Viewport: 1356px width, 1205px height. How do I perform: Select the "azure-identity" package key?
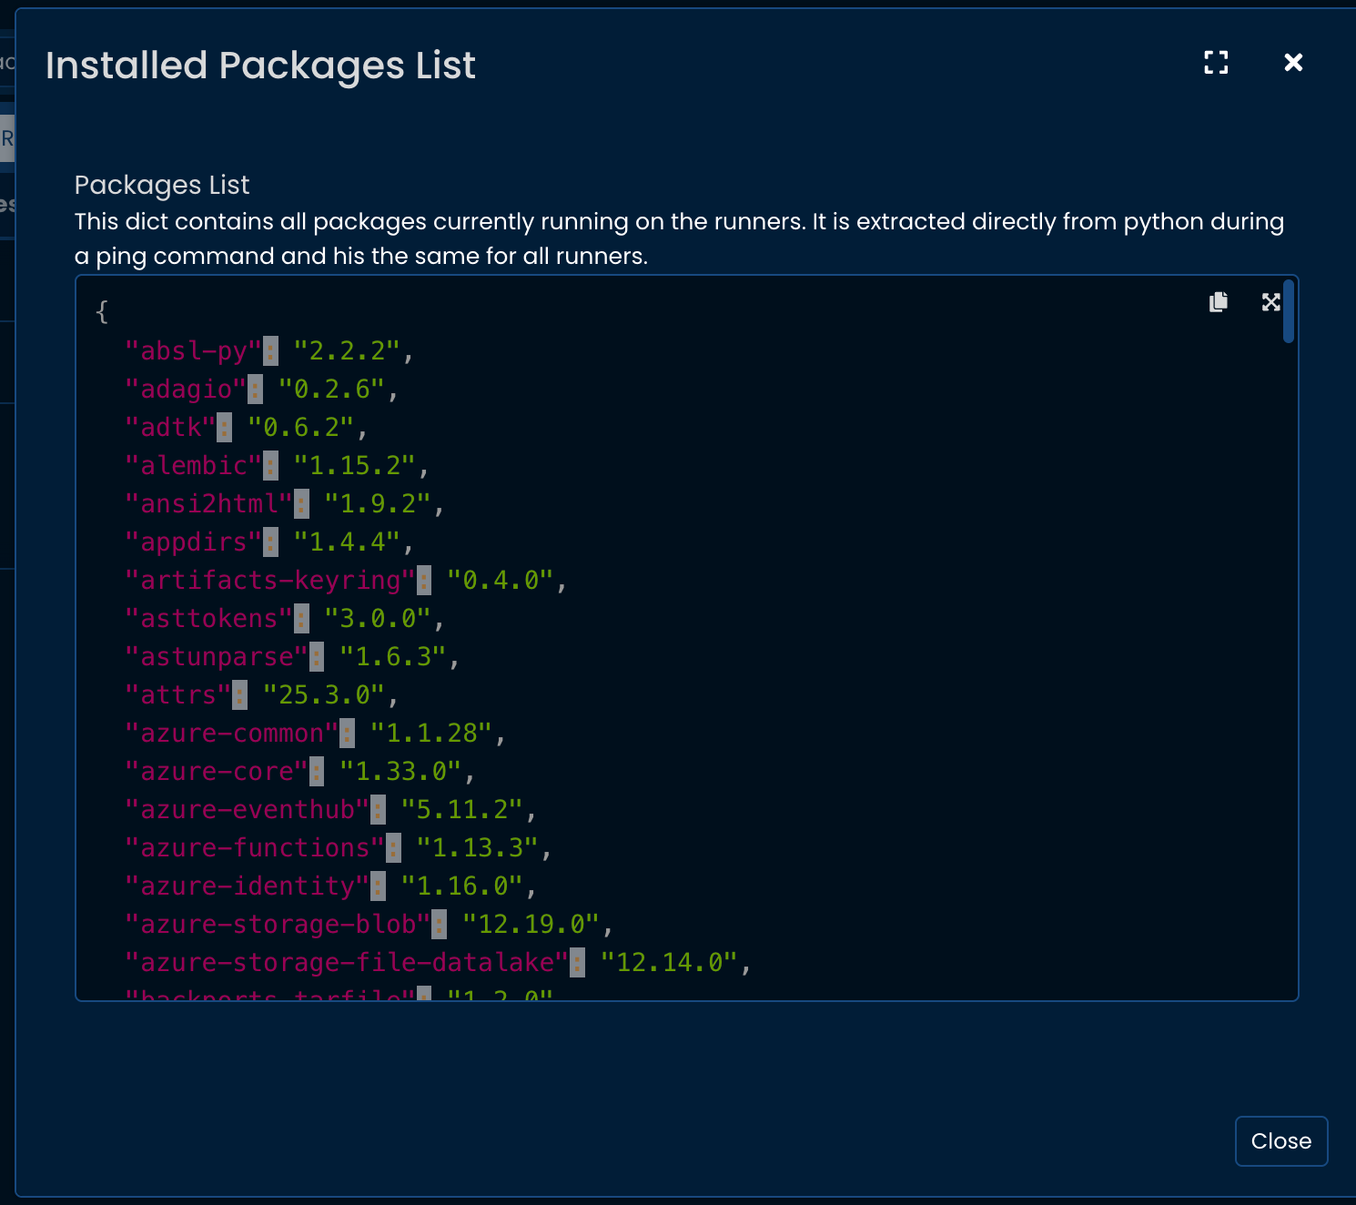[x=247, y=886]
